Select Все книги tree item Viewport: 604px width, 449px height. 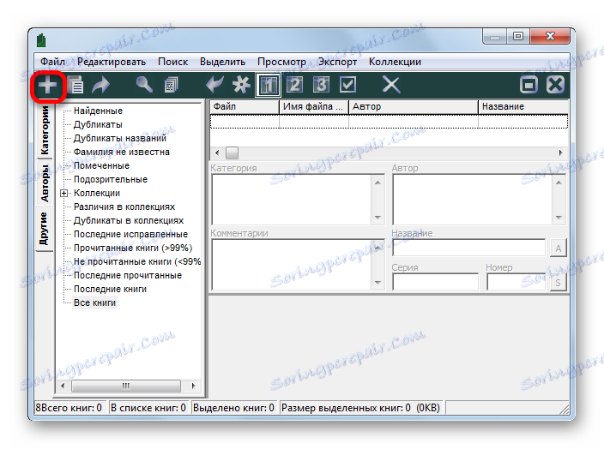click(x=94, y=302)
